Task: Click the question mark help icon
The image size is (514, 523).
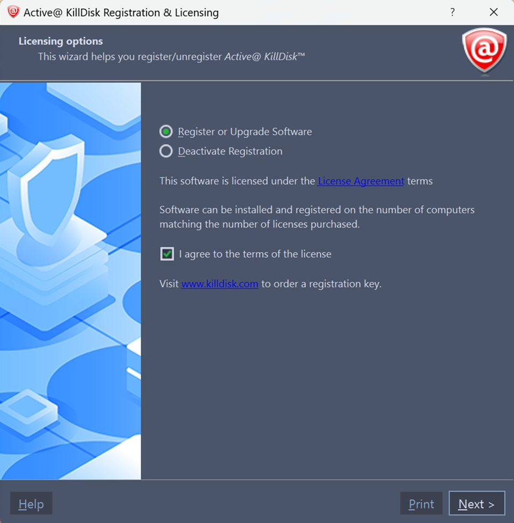Action: pyautogui.click(x=452, y=12)
